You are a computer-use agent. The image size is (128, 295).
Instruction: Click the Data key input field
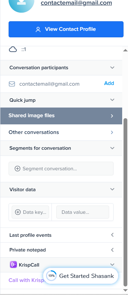[30, 212]
